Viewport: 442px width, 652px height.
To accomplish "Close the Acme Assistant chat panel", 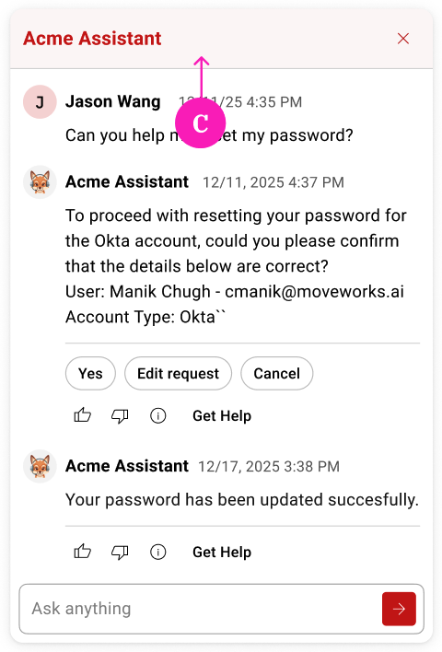I will [403, 39].
